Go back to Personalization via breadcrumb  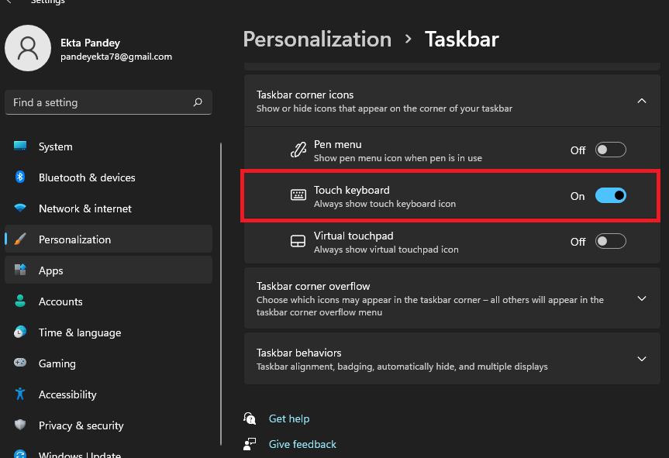317,39
